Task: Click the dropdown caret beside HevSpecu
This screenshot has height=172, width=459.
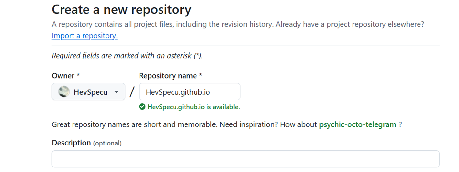Action: 116,92
